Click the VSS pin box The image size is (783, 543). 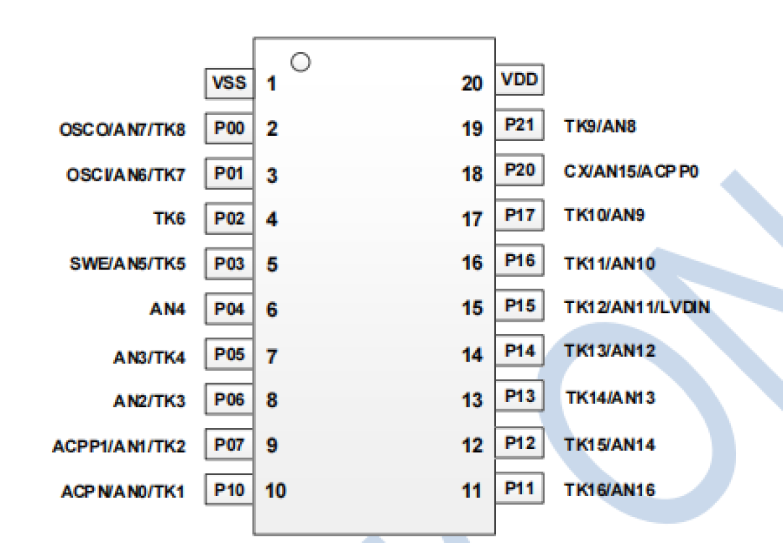(229, 84)
